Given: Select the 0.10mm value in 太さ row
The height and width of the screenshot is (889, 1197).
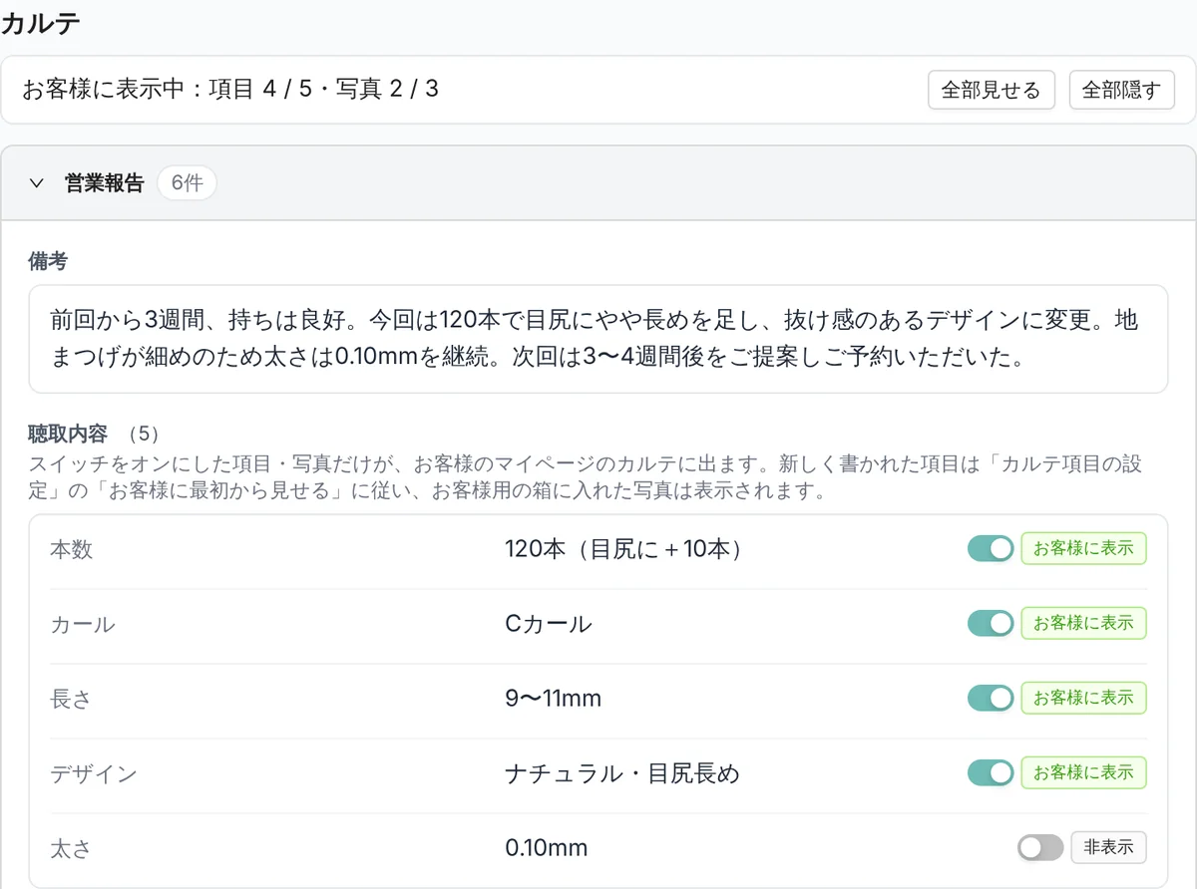Looking at the screenshot, I should 546,848.
